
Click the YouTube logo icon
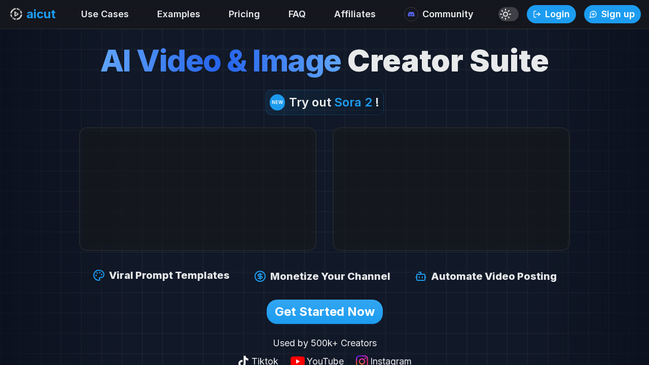[x=298, y=361]
